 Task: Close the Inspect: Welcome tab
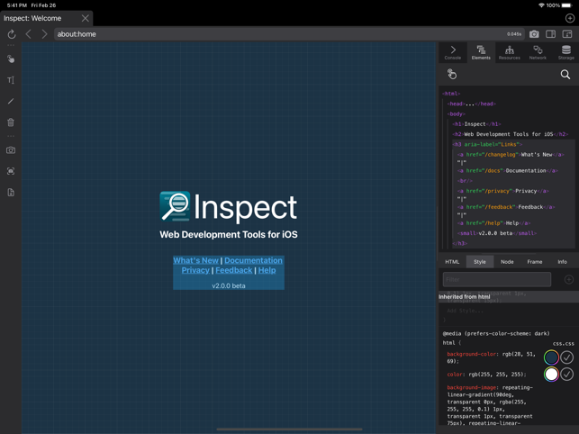pyautogui.click(x=86, y=18)
